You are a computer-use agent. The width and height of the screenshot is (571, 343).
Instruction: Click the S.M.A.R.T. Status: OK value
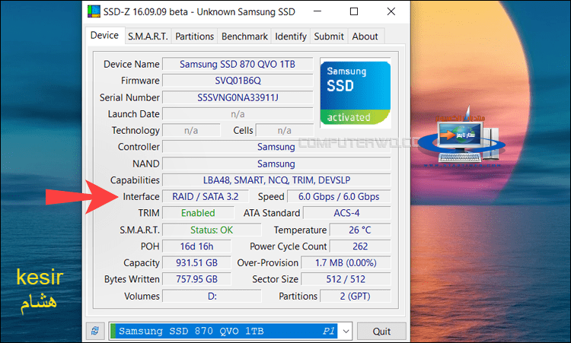coord(212,230)
